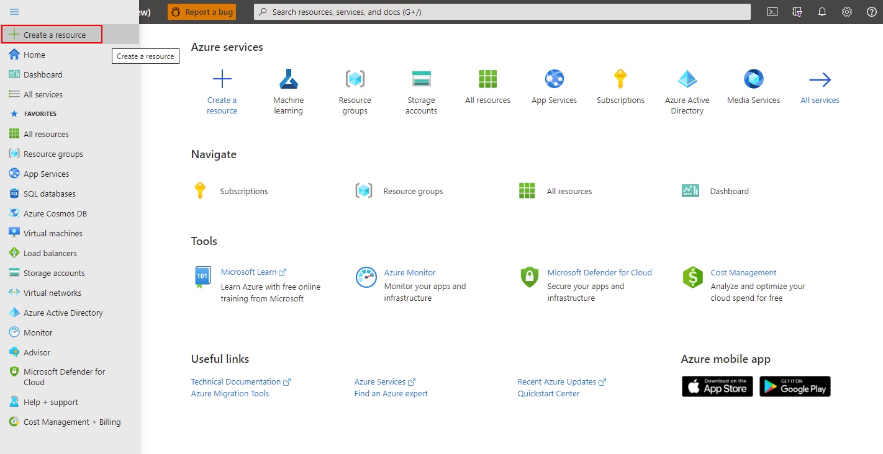The image size is (883, 454).
Task: Open the help question mark icon
Action: pyautogui.click(x=872, y=12)
